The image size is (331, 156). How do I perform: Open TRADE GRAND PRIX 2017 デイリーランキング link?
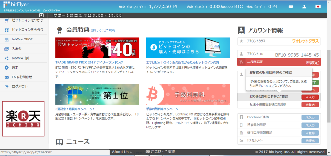tap(89, 62)
